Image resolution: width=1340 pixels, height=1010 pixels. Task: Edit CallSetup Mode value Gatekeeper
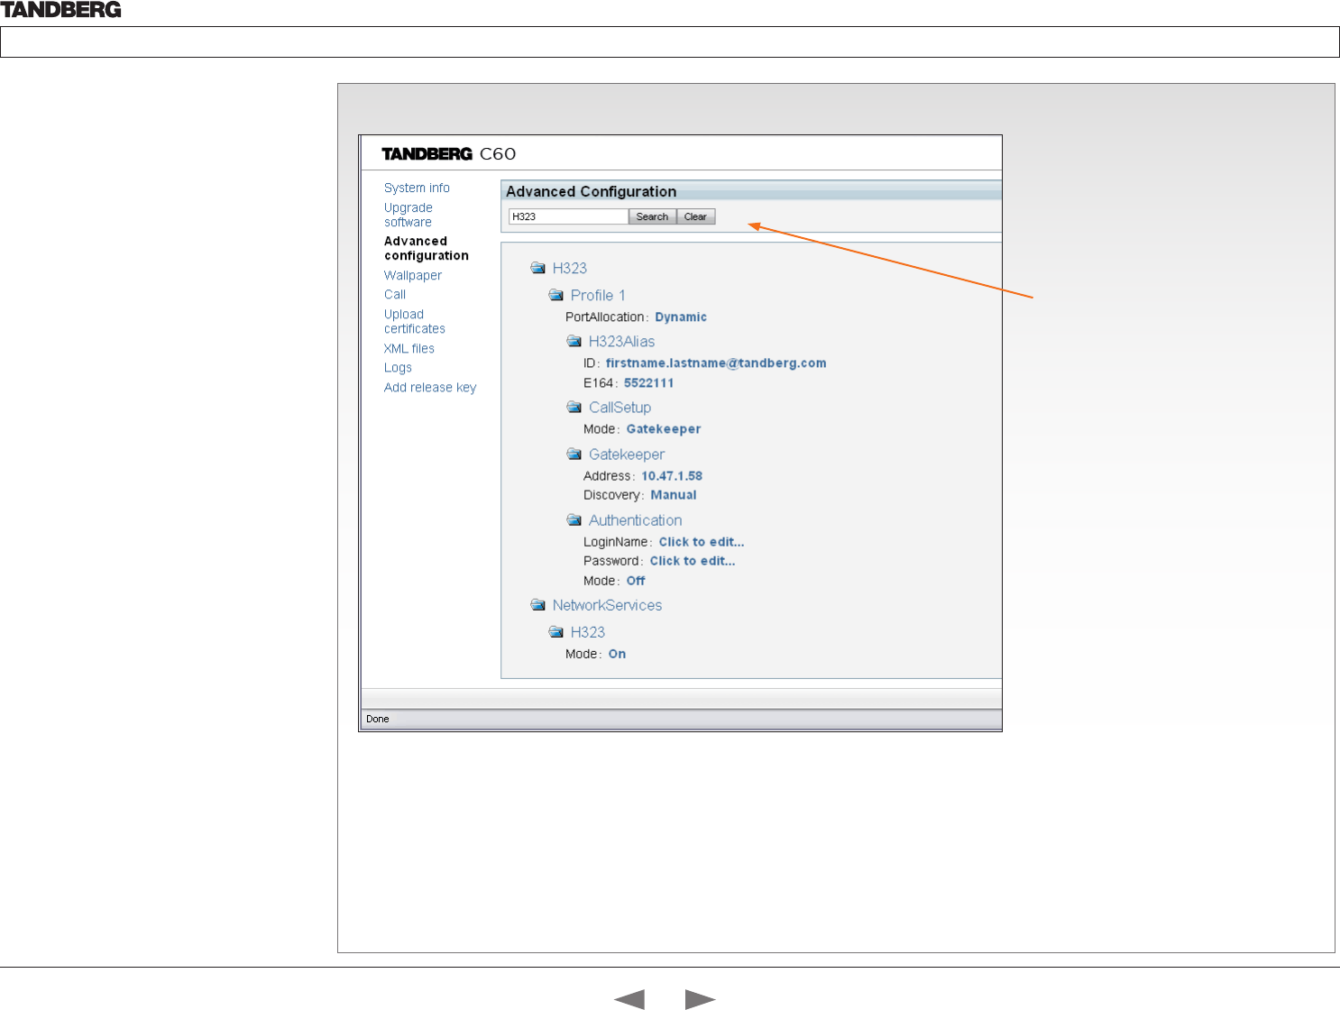click(664, 429)
